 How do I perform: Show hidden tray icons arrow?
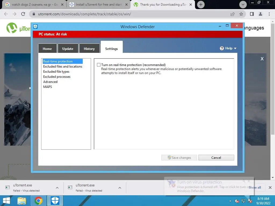pyautogui.click(x=230, y=201)
